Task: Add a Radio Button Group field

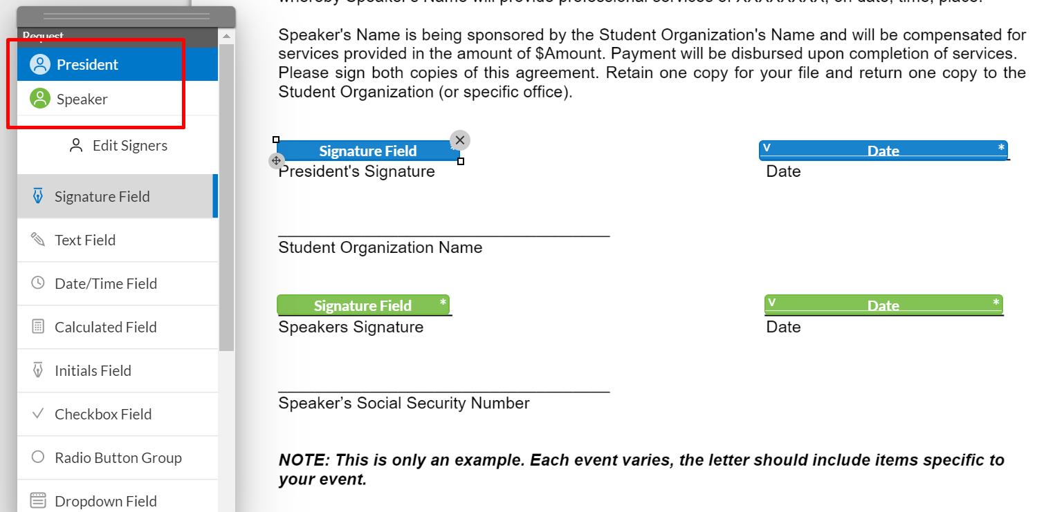Action: click(118, 458)
